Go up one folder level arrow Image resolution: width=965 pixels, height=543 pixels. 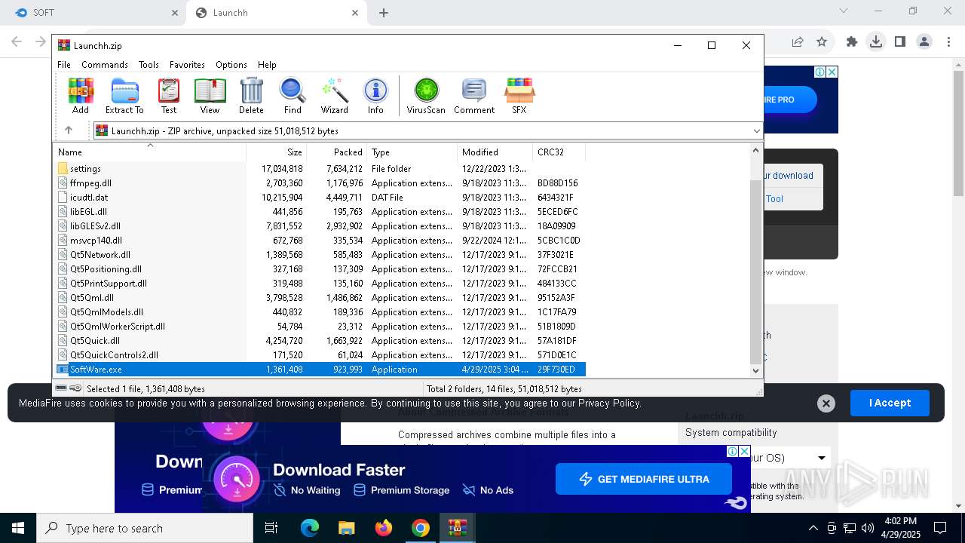pyautogui.click(x=69, y=130)
